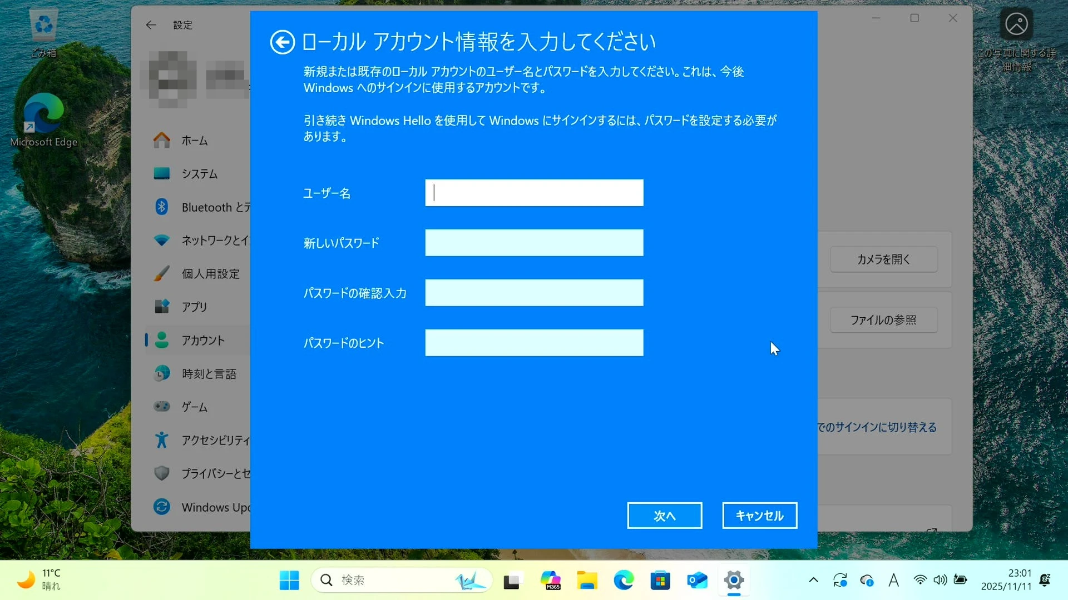Open Outlook from the taskbar

(x=697, y=581)
